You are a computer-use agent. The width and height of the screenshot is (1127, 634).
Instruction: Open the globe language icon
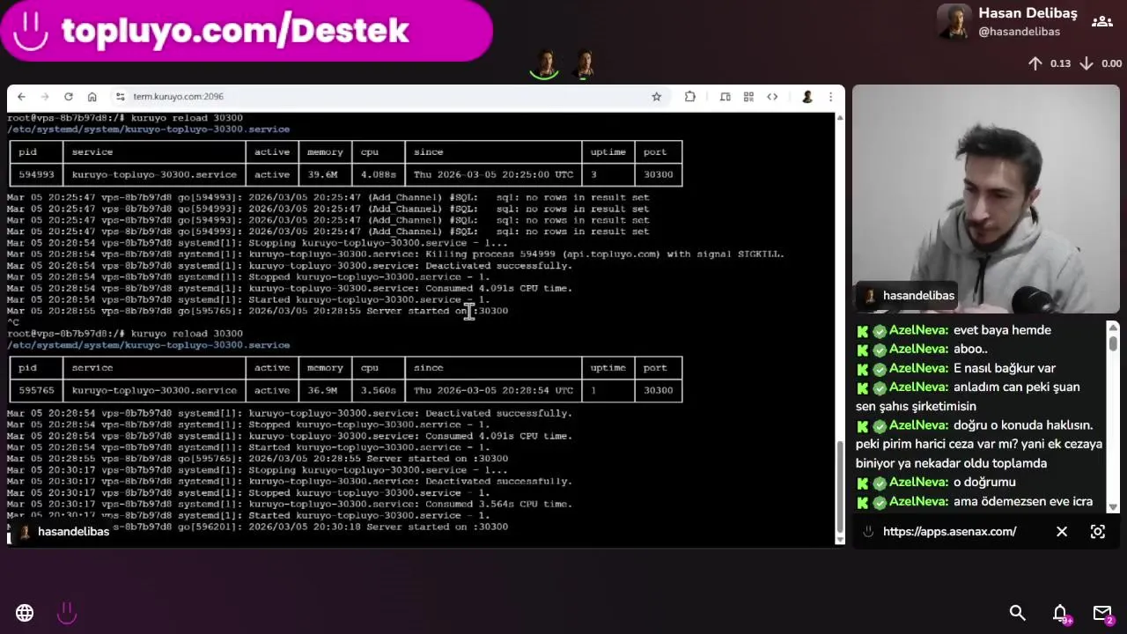[25, 613]
